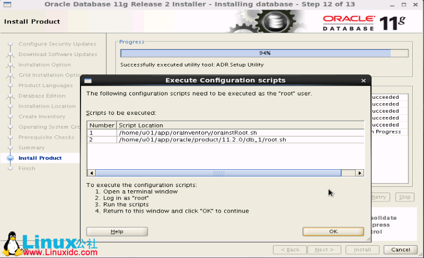Click the ADR Setup Utility status message
Viewport: 424px width, 258px height.
pos(192,64)
